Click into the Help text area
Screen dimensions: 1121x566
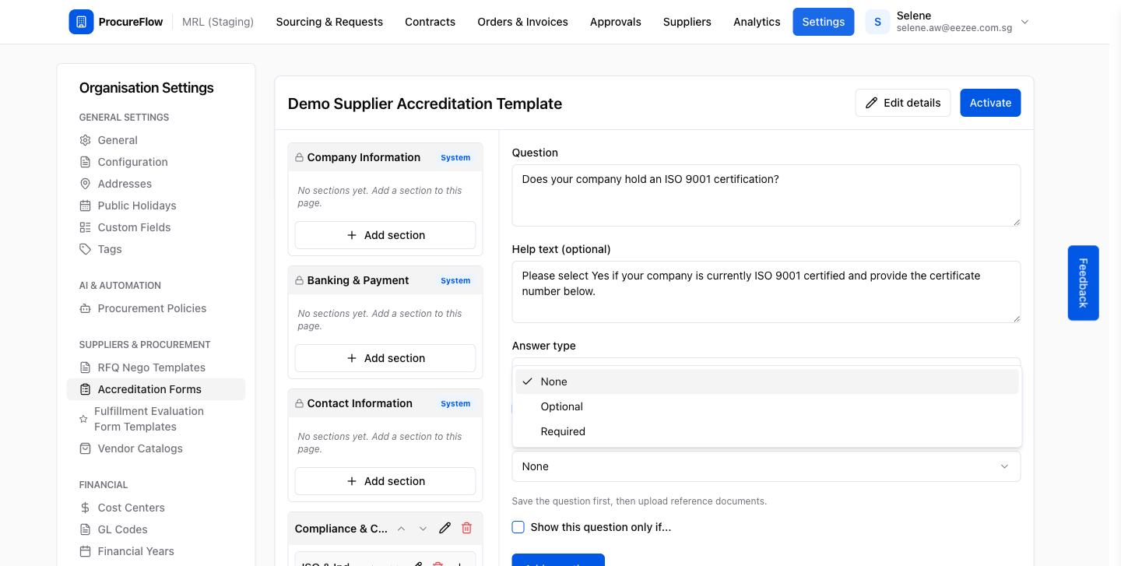766,292
